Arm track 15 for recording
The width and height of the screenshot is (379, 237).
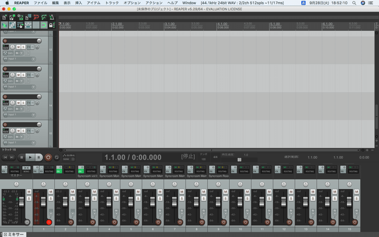[5, 125]
